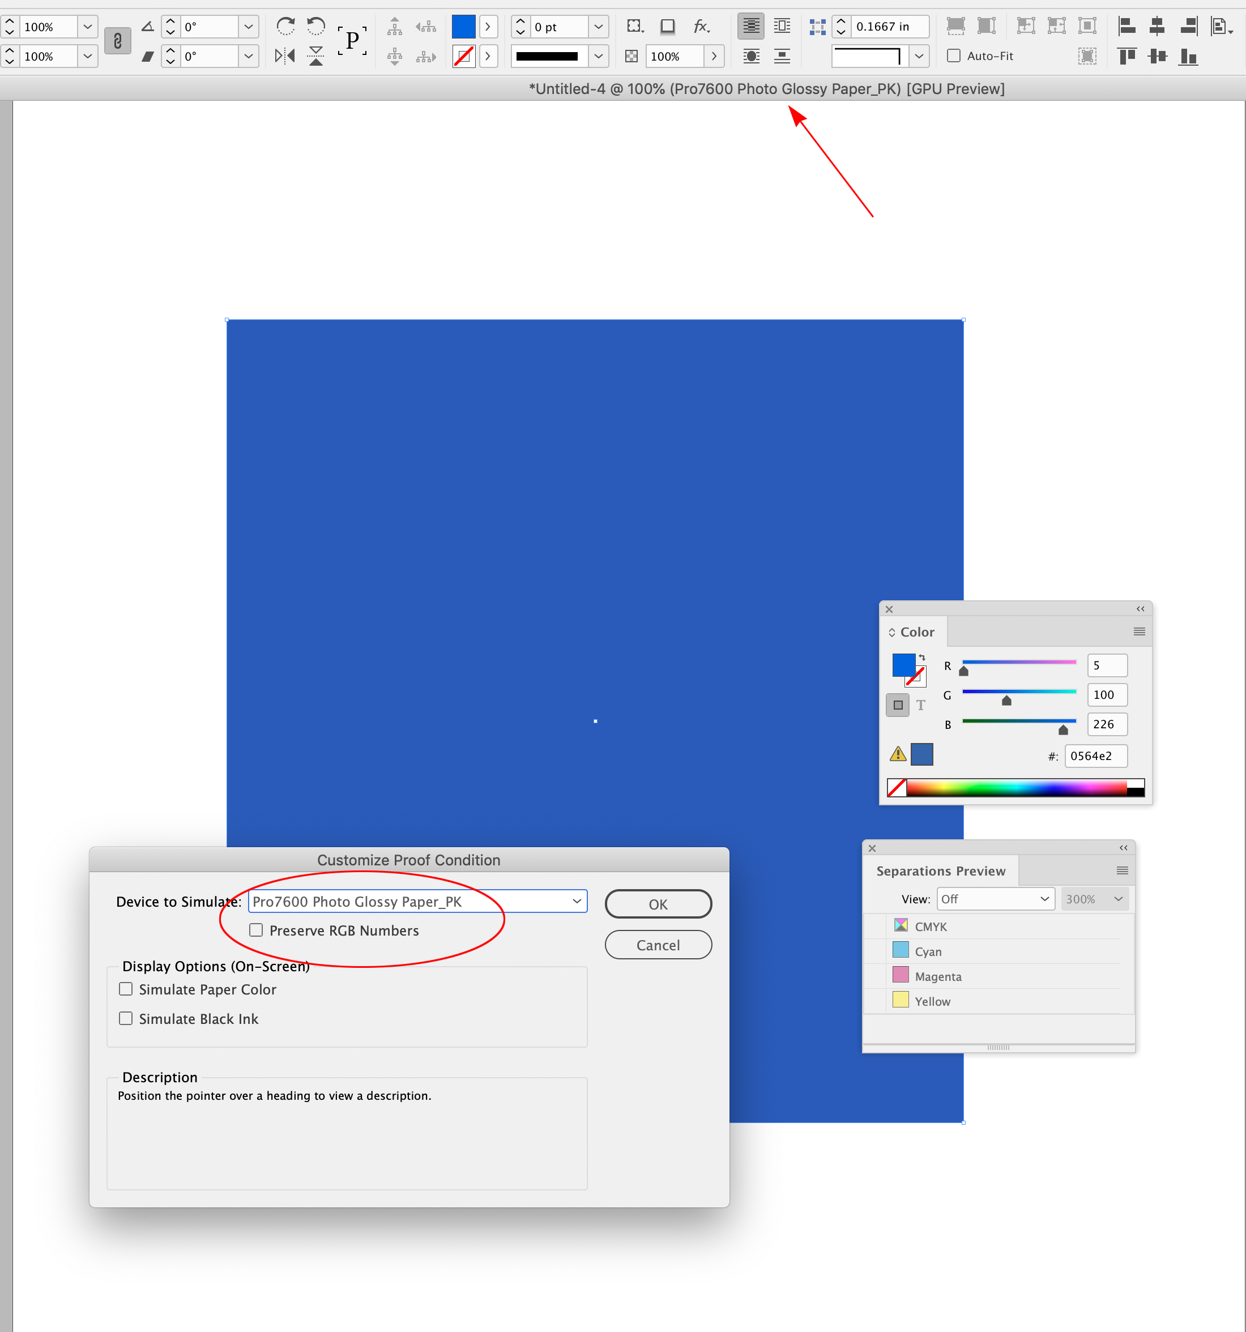The height and width of the screenshot is (1332, 1246).
Task: Flip the object vertically
Action: point(315,55)
